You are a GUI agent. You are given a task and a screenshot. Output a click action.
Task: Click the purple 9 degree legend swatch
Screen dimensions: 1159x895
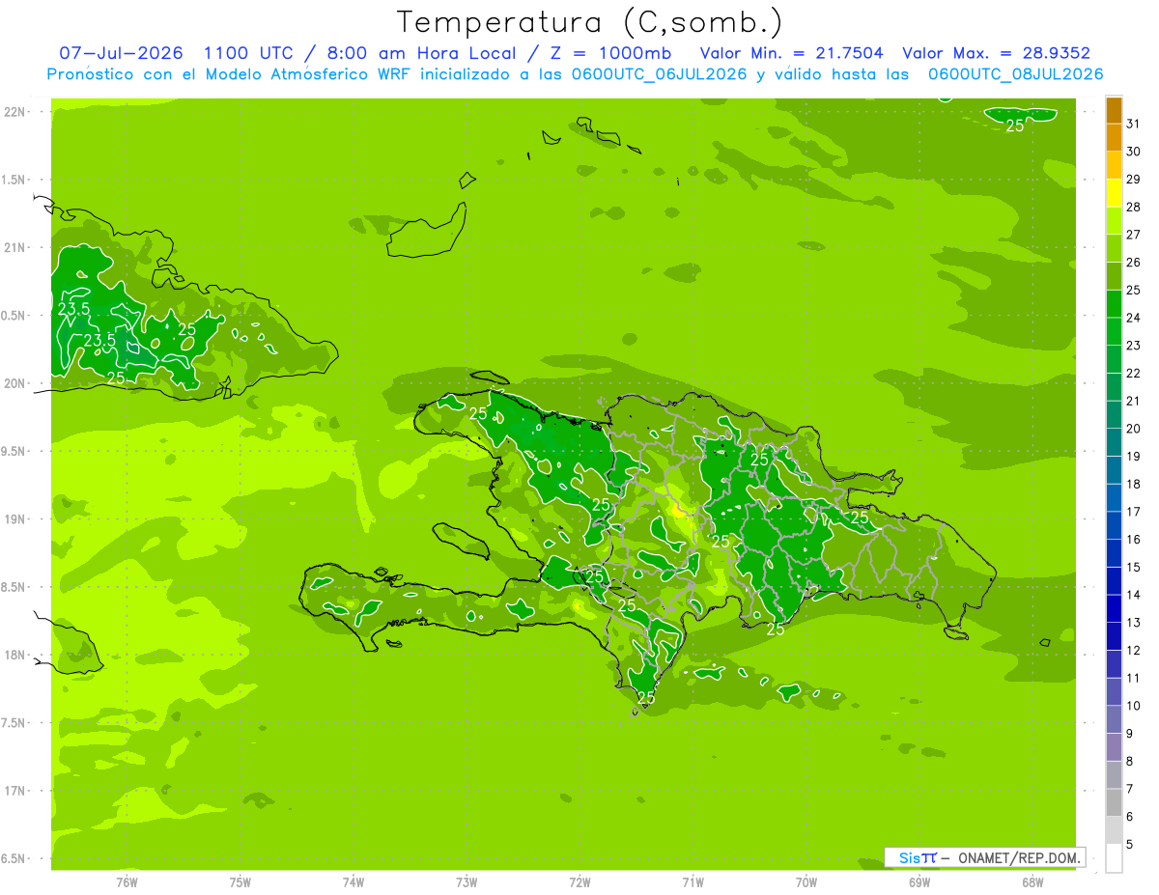click(x=1114, y=719)
